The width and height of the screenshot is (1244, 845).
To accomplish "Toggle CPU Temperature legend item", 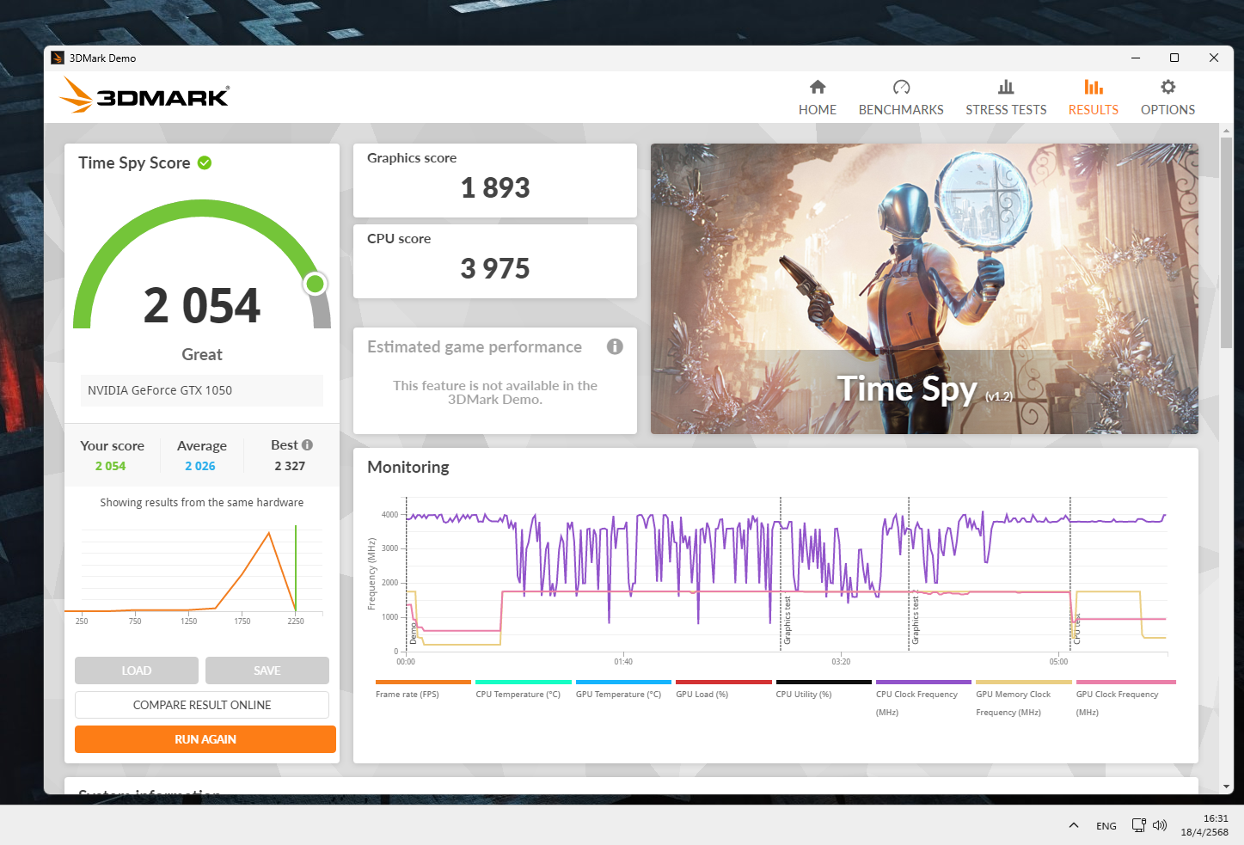I will [x=524, y=690].
